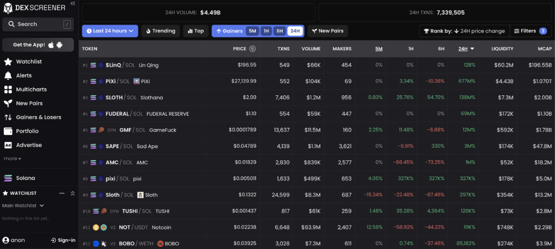The width and height of the screenshot is (555, 249).
Task: Click the Search input field
Action: 38,24
